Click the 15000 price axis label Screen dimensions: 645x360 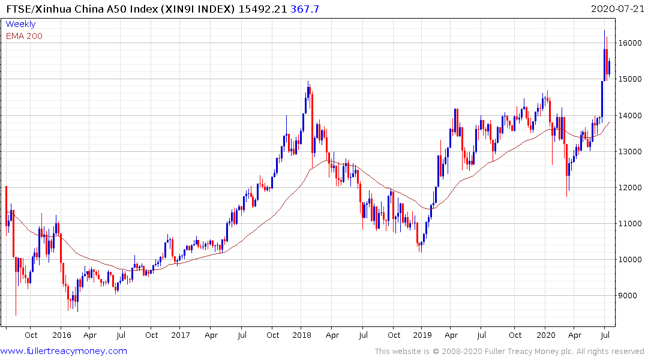pyautogui.click(x=630, y=79)
